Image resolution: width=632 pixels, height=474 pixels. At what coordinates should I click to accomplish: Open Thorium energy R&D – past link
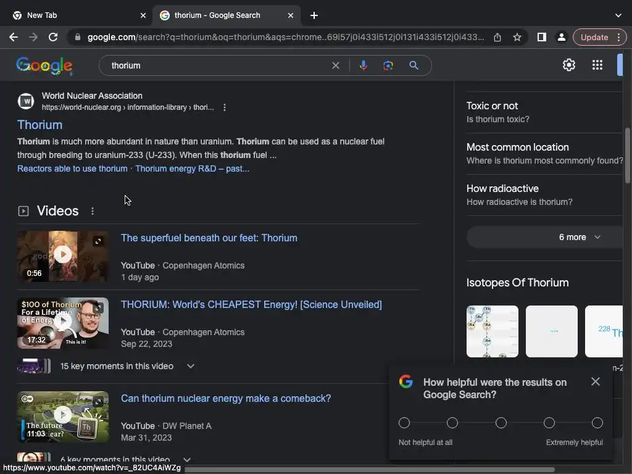click(x=193, y=168)
